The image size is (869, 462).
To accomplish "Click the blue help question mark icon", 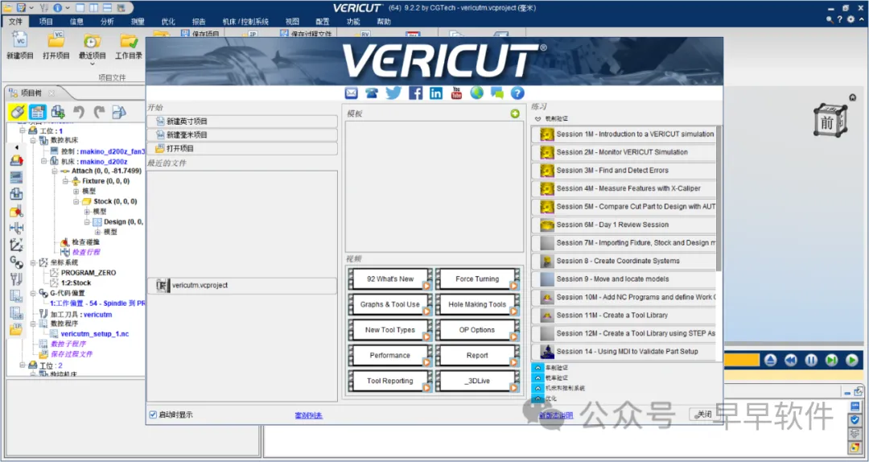I will [x=517, y=93].
